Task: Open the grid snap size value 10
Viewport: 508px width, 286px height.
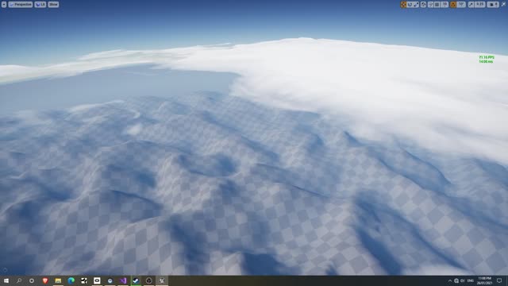Action: [x=444, y=5]
